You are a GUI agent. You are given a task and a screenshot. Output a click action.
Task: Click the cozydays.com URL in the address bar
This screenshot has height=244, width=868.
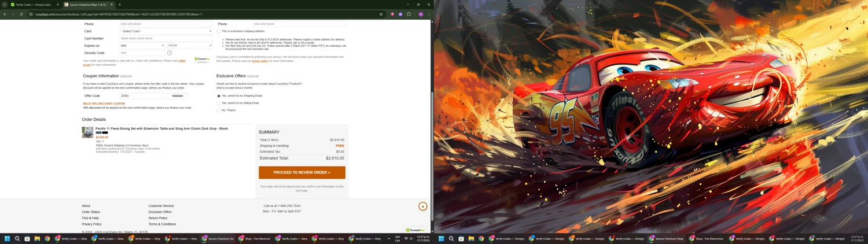119,14
